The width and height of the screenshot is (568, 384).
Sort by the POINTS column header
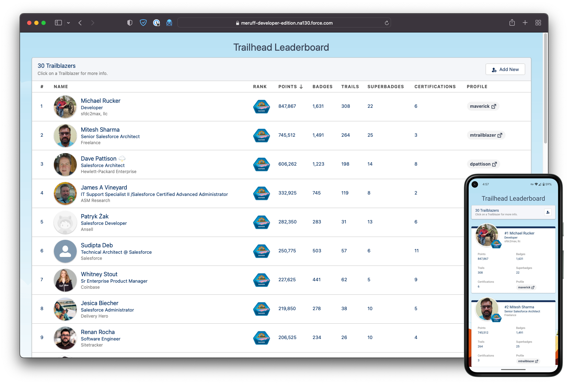click(x=288, y=87)
